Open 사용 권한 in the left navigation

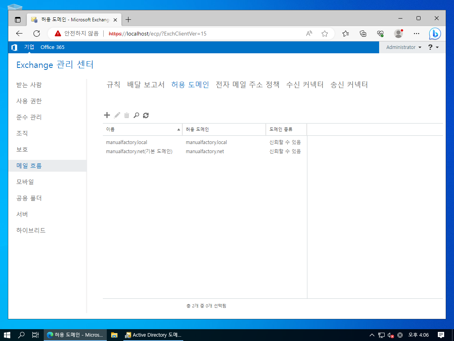(29, 101)
